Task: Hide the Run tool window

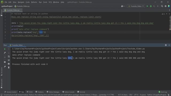Action: coord(169,45)
